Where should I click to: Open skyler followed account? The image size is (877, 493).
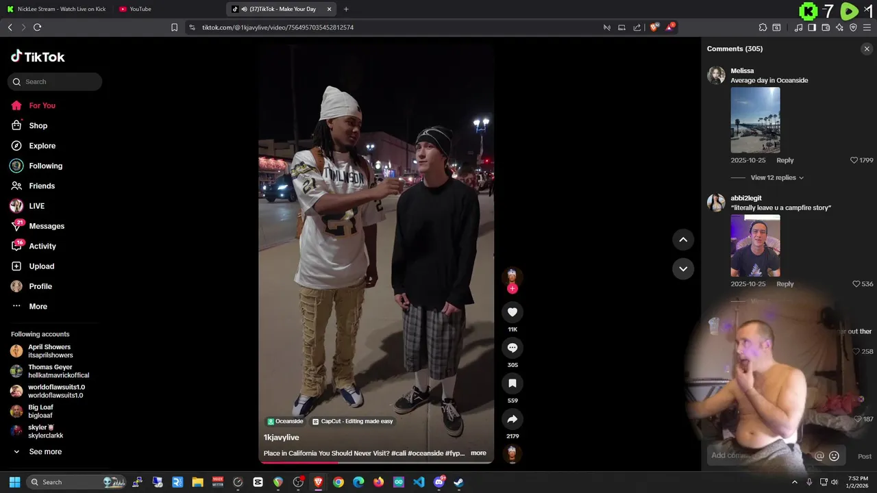coord(37,431)
